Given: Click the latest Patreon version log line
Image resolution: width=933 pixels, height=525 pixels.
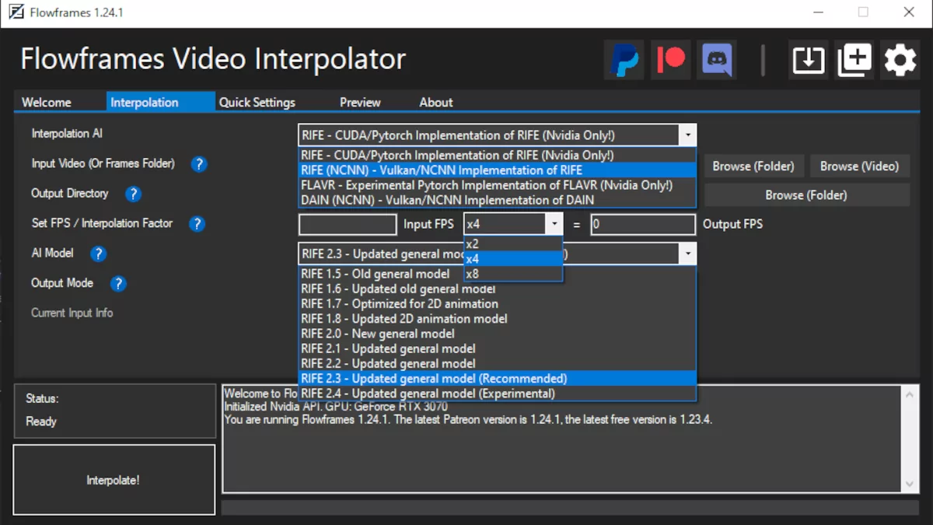Looking at the screenshot, I should [468, 420].
